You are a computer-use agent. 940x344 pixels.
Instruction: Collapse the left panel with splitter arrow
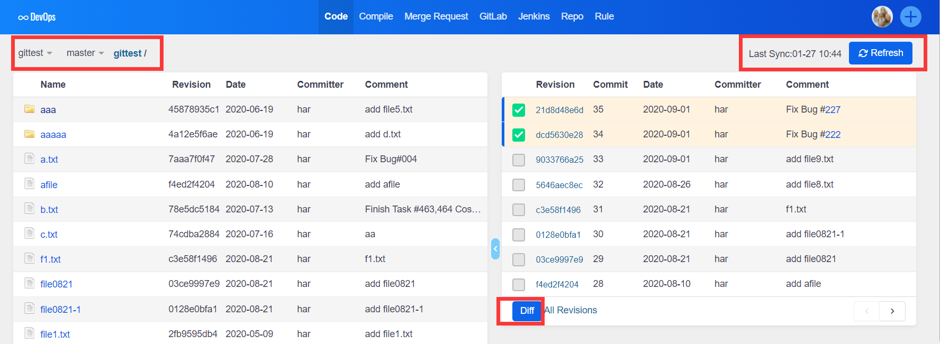click(x=495, y=248)
